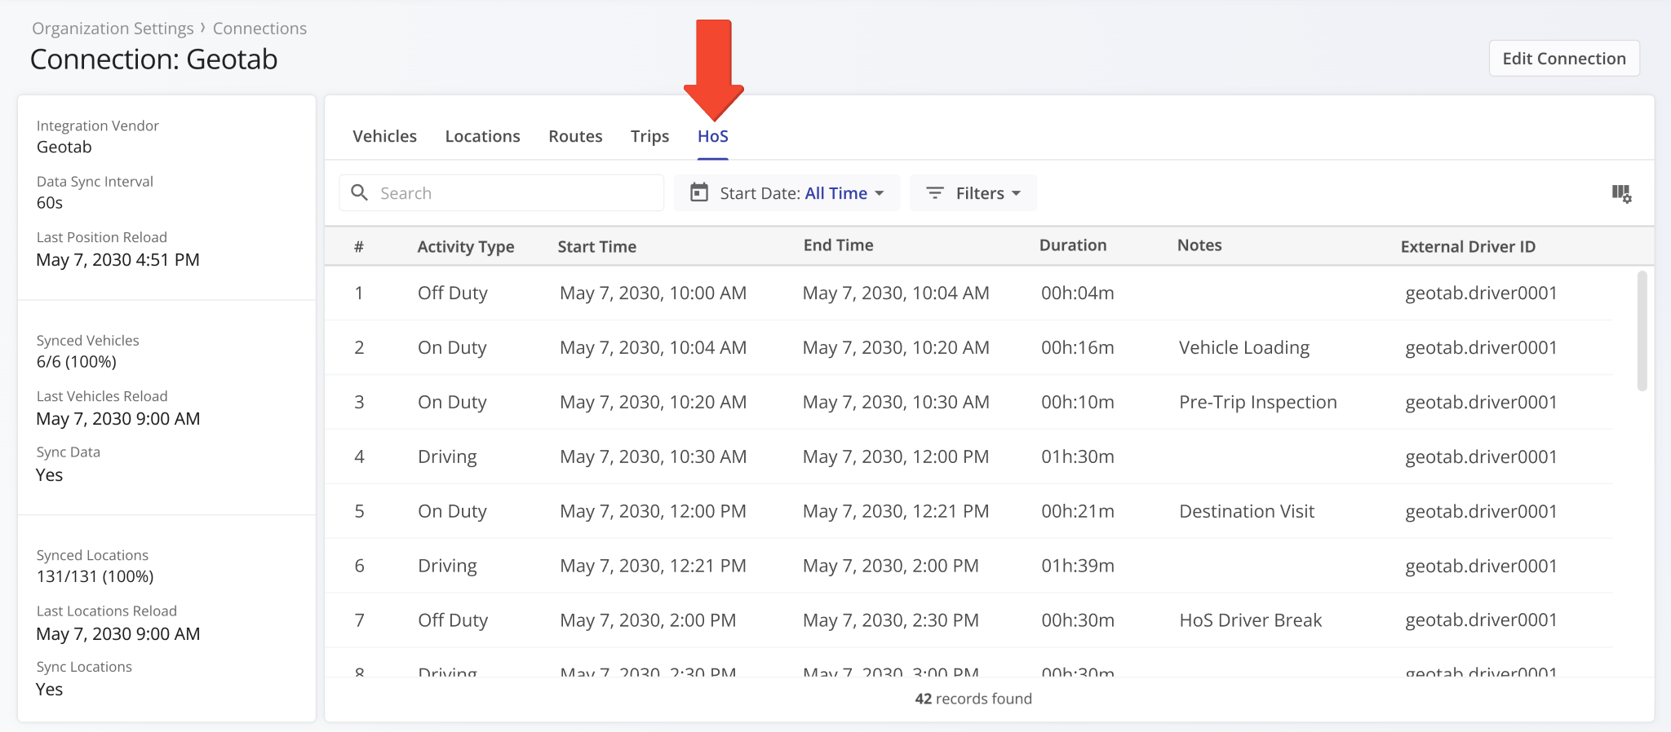Viewport: 1671px width, 732px height.
Task: Click duration 01h:30m cell
Action: point(1077,456)
